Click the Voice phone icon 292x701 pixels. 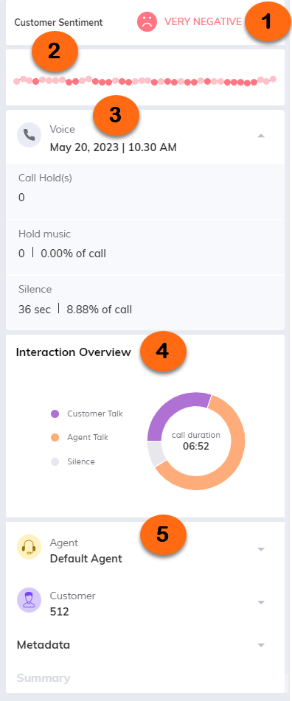tap(29, 135)
